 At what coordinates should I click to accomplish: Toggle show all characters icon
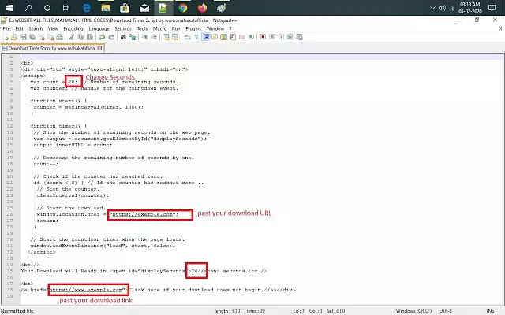(196, 37)
